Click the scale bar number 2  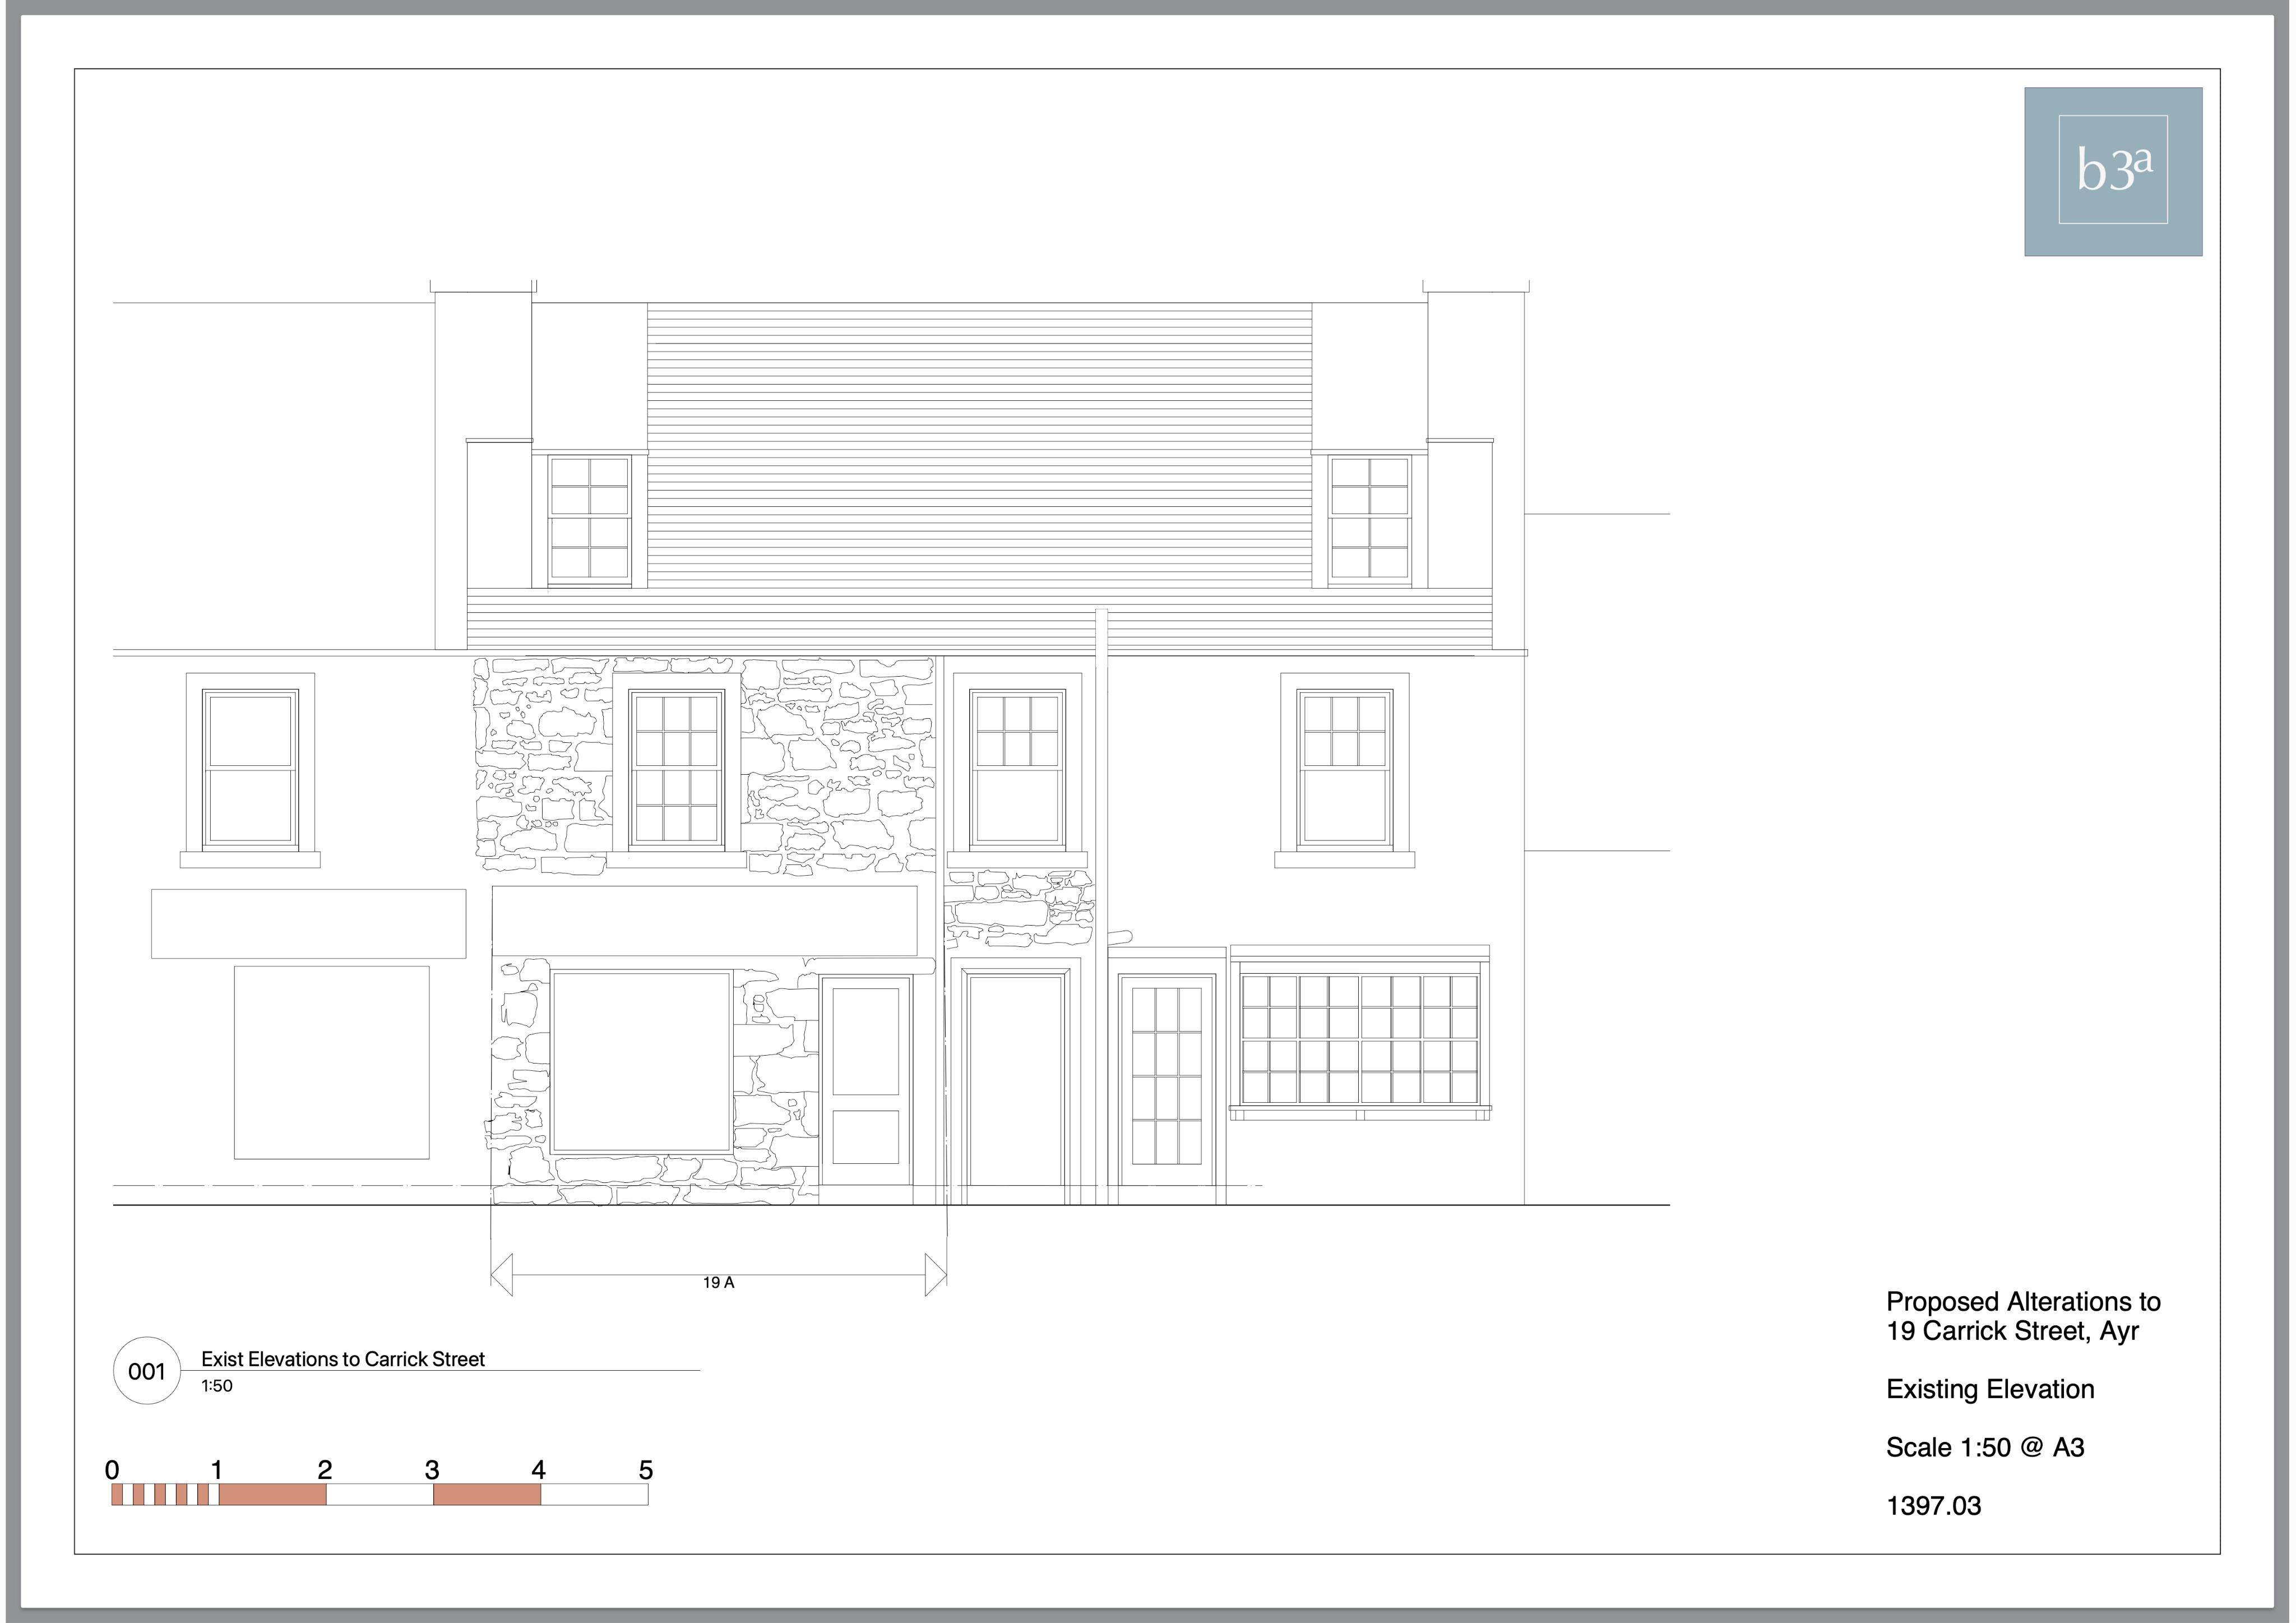click(x=324, y=1470)
